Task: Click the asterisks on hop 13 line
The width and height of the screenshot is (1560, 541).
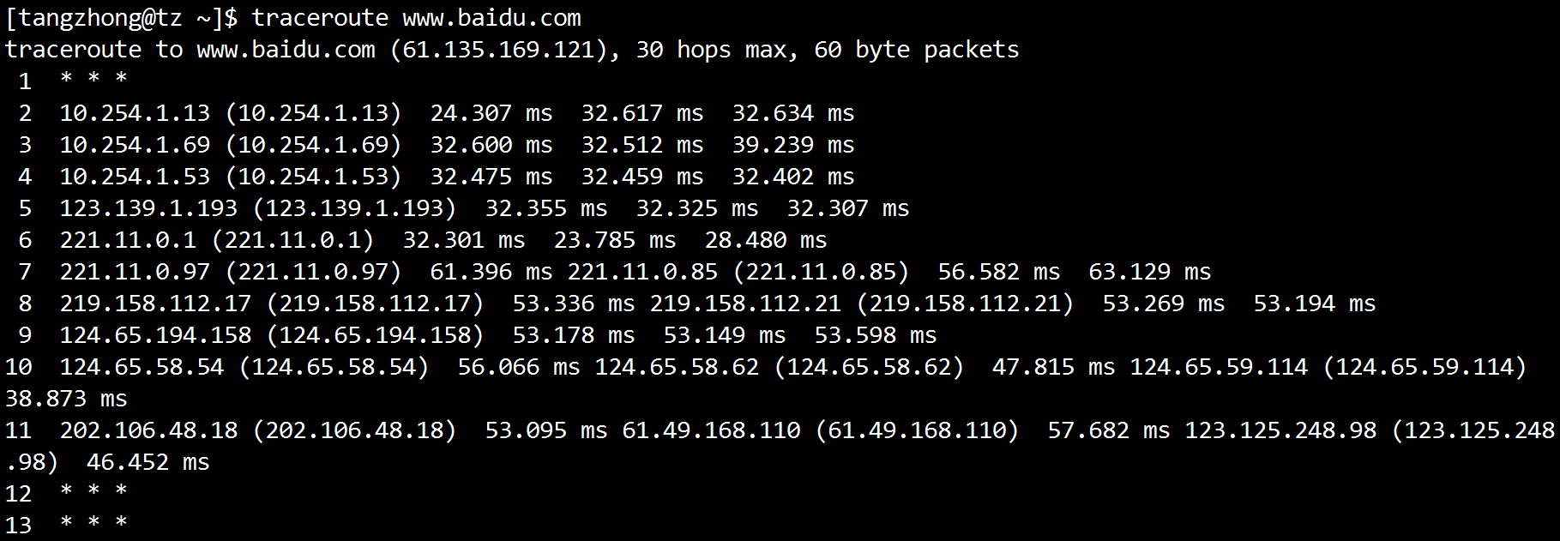Action: [x=93, y=522]
